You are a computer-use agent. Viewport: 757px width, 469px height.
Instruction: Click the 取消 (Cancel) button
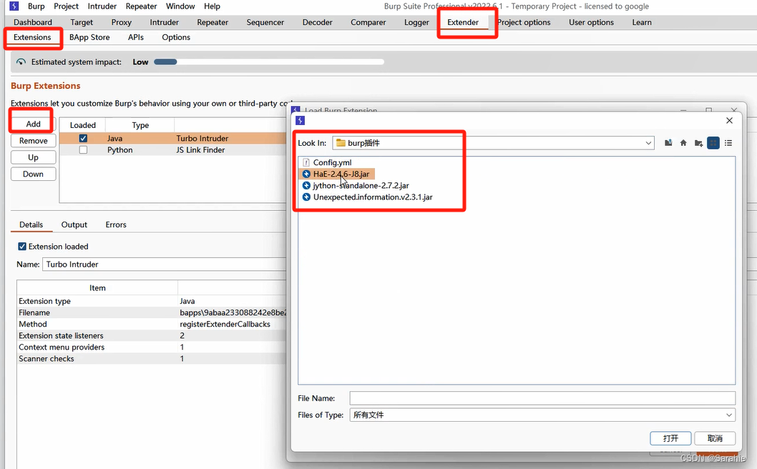coord(715,438)
